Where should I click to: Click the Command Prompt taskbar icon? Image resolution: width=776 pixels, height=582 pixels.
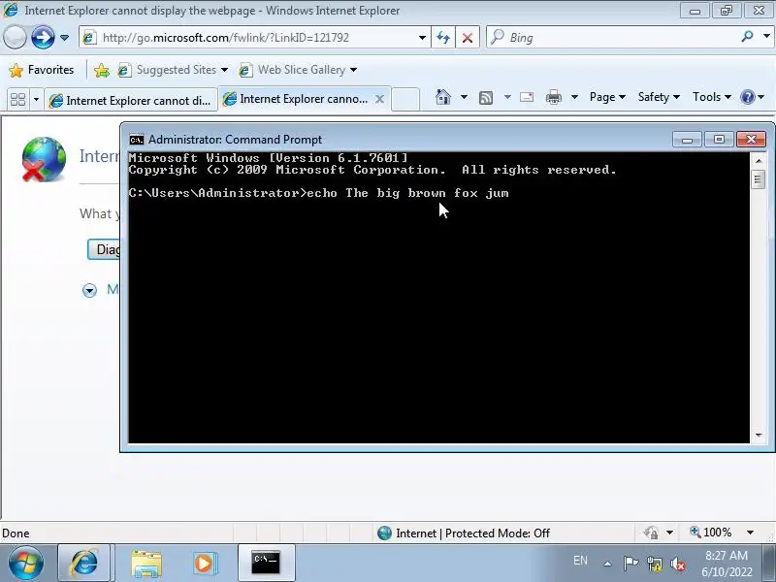(x=266, y=564)
